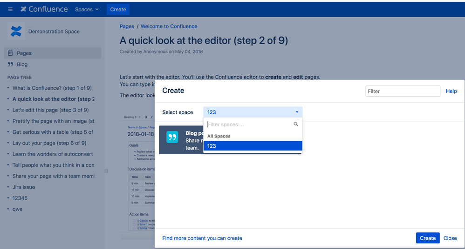Open 'Lay out your page (step 6 of 9)'
Screen dimensions: 465x249
point(49,143)
